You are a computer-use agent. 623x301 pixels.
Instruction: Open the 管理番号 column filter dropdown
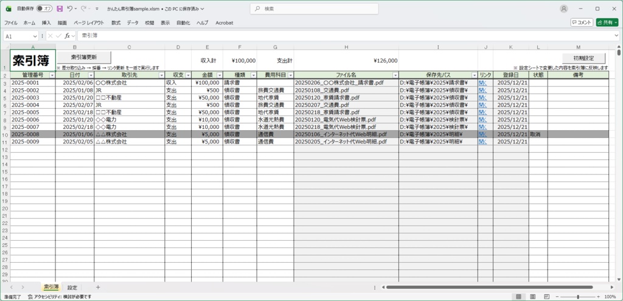(x=52, y=75)
